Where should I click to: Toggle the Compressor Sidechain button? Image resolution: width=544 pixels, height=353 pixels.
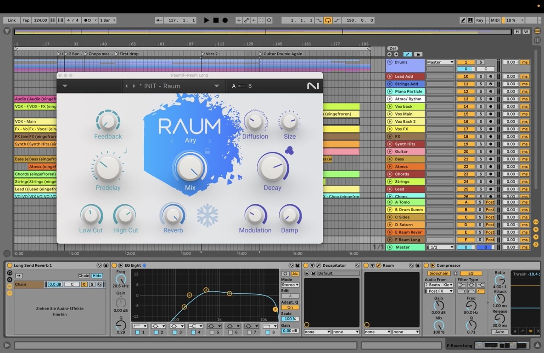pyautogui.click(x=439, y=273)
